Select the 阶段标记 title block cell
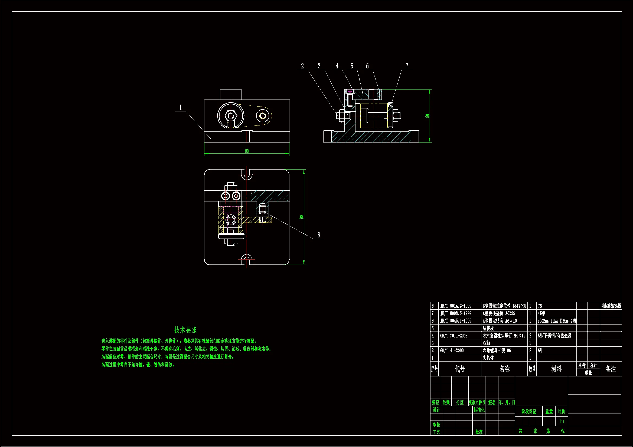The width and height of the screenshot is (633, 447). coord(528,412)
